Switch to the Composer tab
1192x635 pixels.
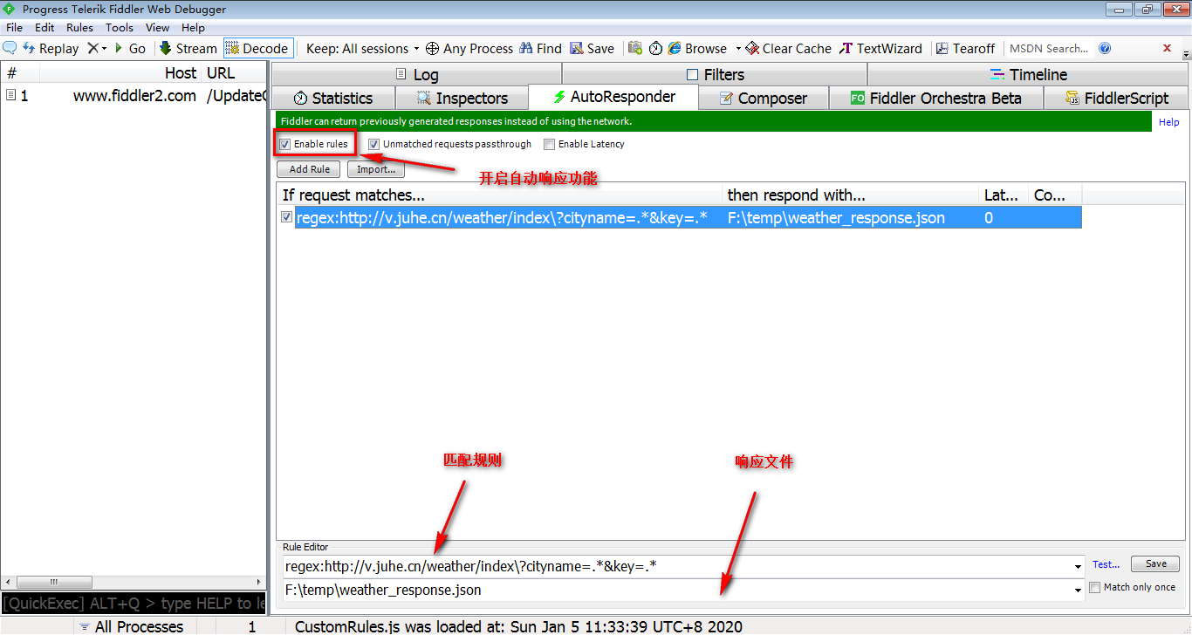pos(764,98)
